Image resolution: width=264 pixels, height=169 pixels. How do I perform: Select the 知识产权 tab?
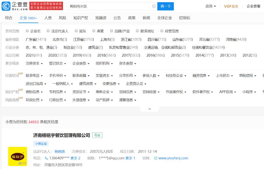tap(81, 18)
